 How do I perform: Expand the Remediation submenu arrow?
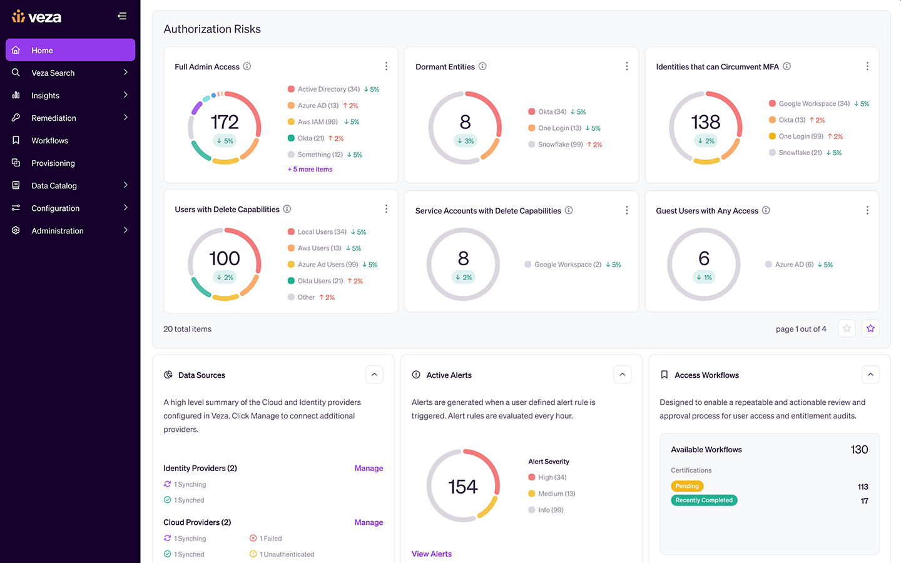pyautogui.click(x=126, y=118)
